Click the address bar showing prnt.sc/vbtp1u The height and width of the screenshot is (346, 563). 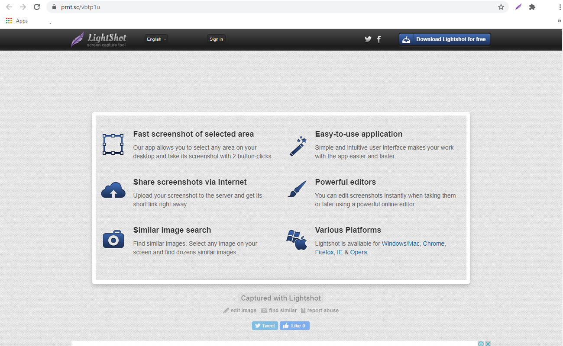277,7
